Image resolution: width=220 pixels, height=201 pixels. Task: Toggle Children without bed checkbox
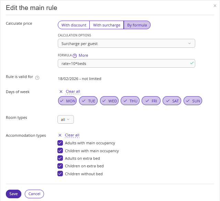60,174
